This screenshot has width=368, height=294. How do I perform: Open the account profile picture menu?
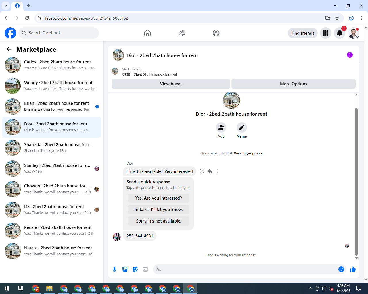(353, 33)
